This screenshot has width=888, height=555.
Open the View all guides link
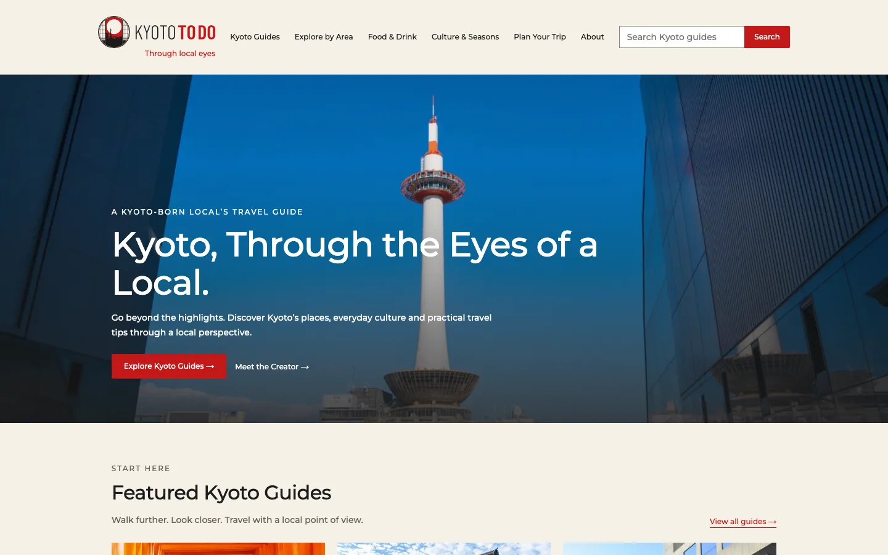coord(743,522)
